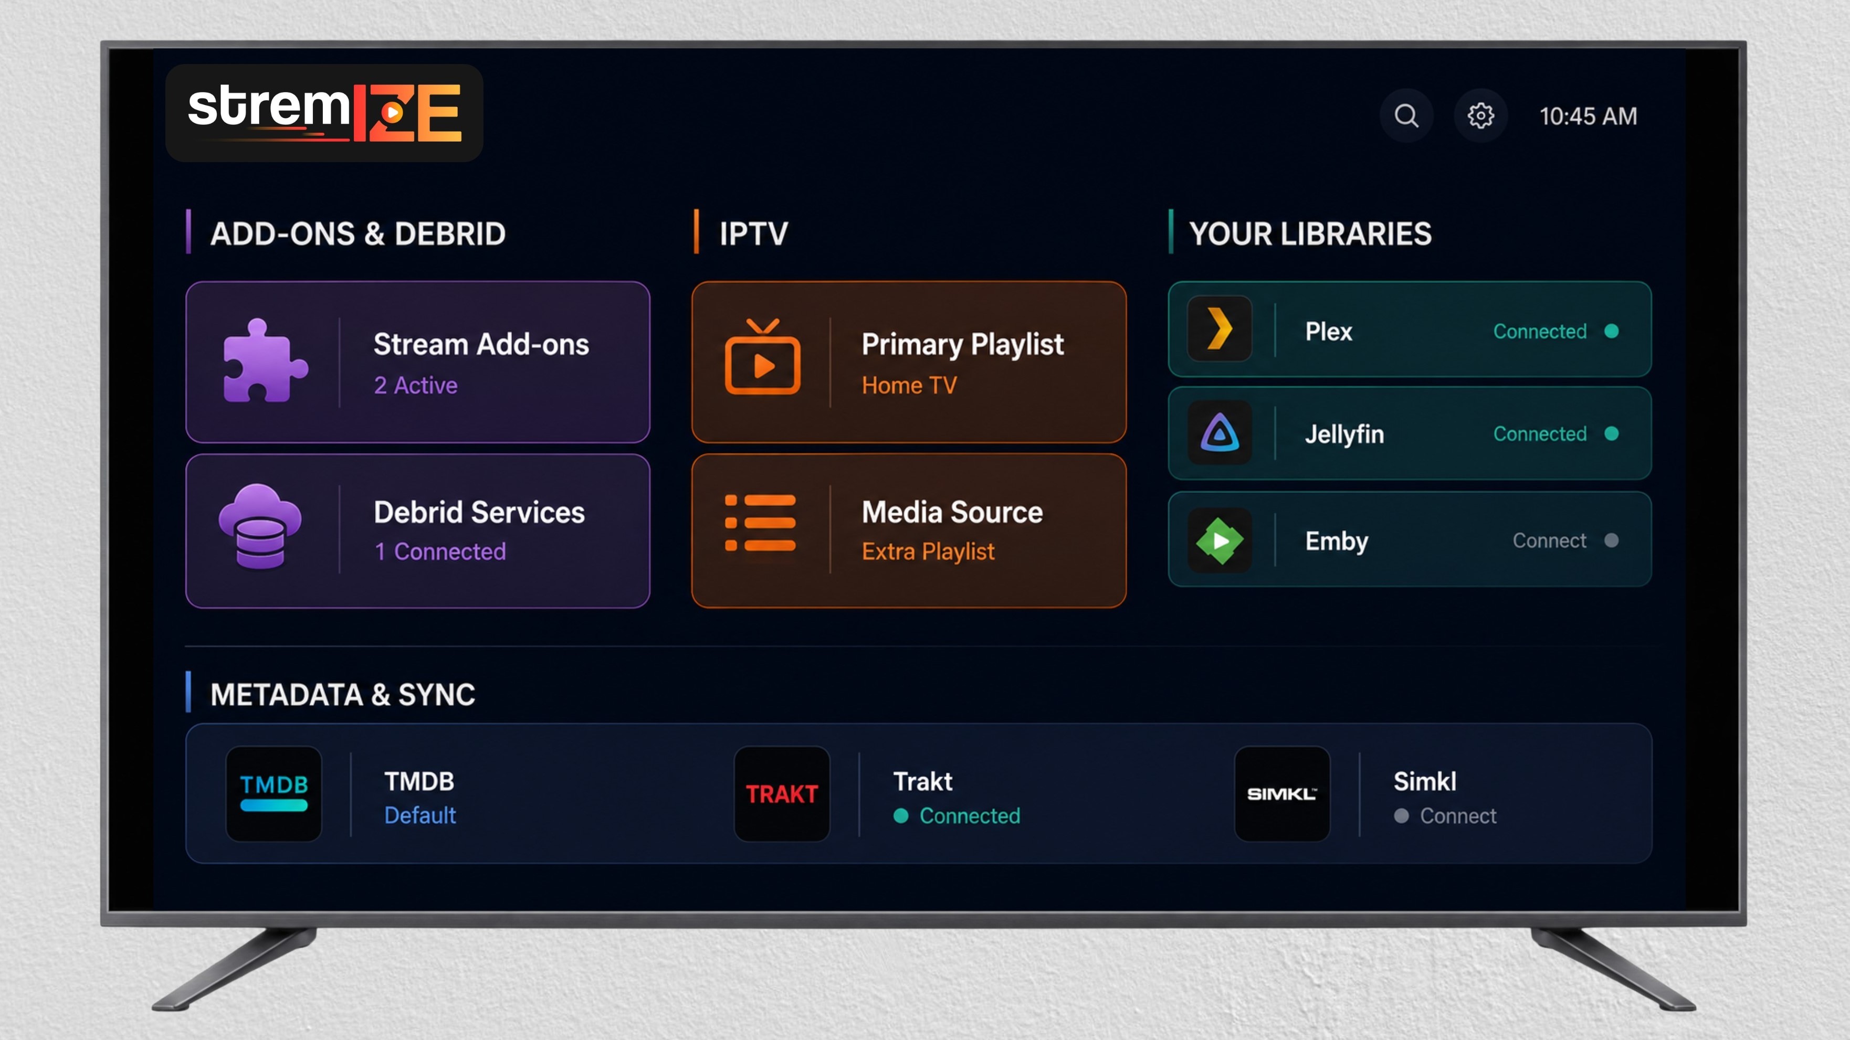Click the TMDB logo tile
Screen dimensions: 1850x1040
click(x=274, y=794)
